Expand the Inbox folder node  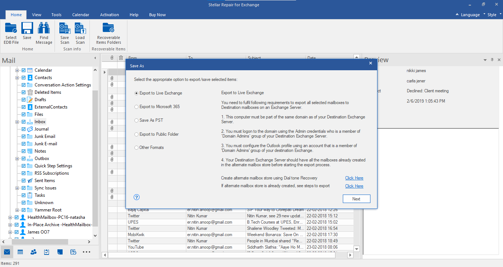click(17, 122)
